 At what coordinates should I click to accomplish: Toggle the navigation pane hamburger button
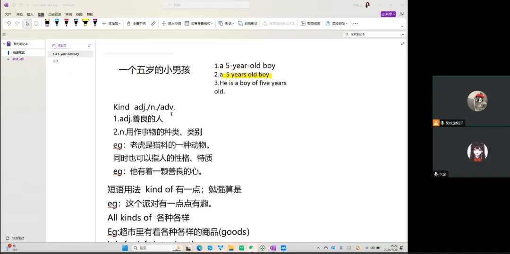(x=4, y=34)
